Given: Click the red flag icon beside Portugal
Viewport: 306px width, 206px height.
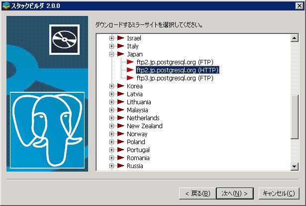Looking at the screenshot, I should 120,150.
